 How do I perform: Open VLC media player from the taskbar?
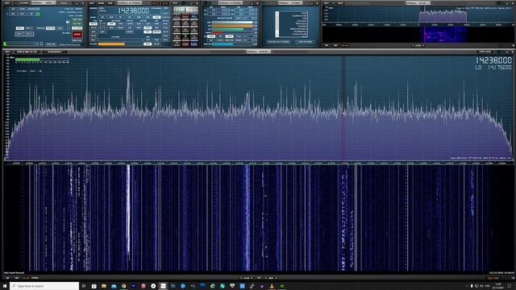coord(272,286)
